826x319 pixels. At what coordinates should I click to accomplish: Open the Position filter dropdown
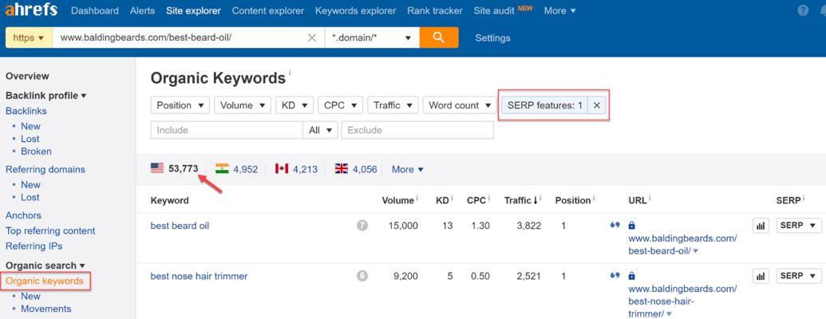tap(180, 105)
